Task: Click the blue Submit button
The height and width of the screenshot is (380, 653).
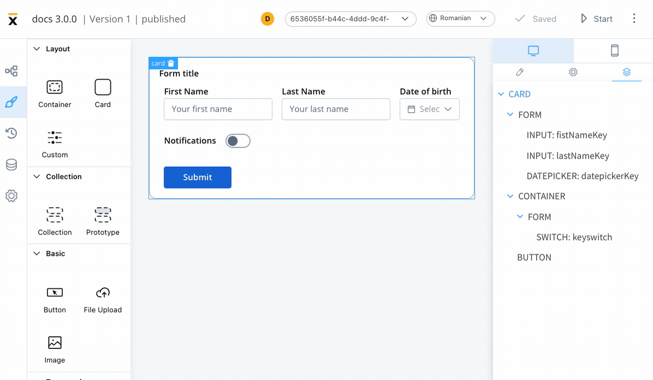Action: (x=198, y=178)
